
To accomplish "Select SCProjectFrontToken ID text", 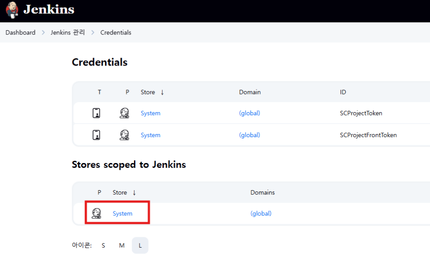I will pyautogui.click(x=368, y=135).
